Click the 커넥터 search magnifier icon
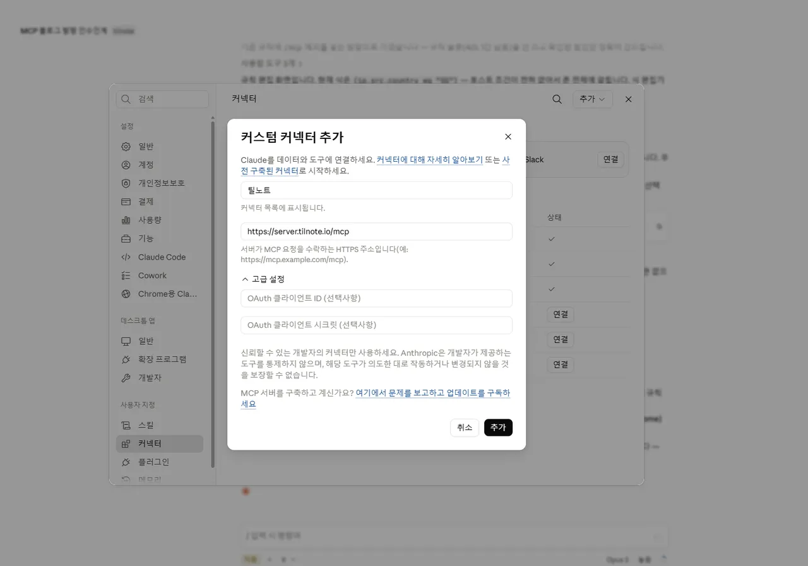This screenshot has width=808, height=566. 557,99
